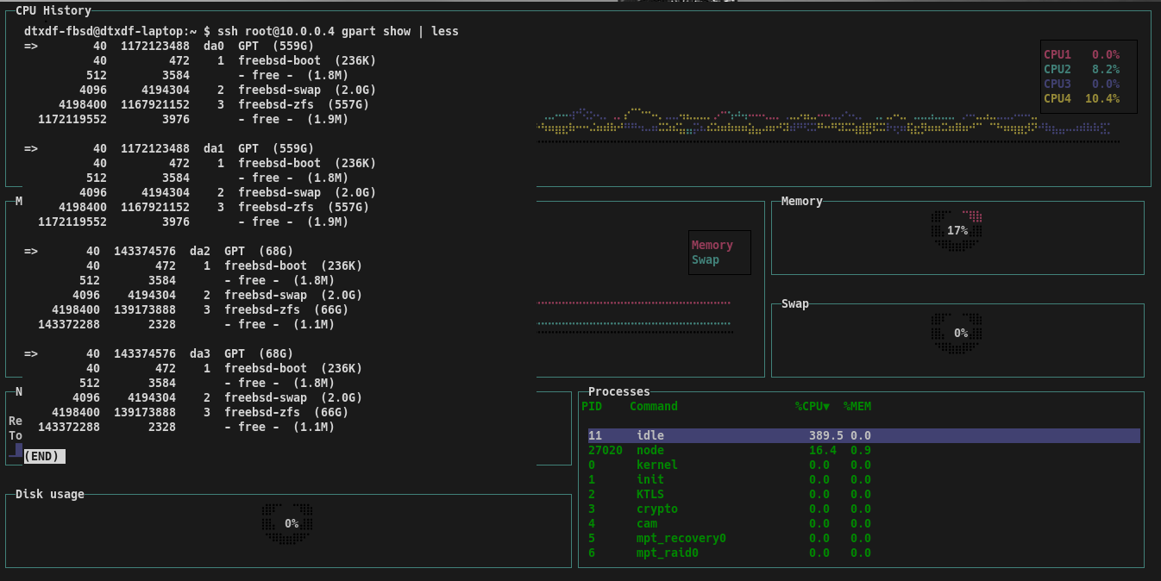Select the KTLS process row
The width and height of the screenshot is (1161, 581).
[x=650, y=494]
